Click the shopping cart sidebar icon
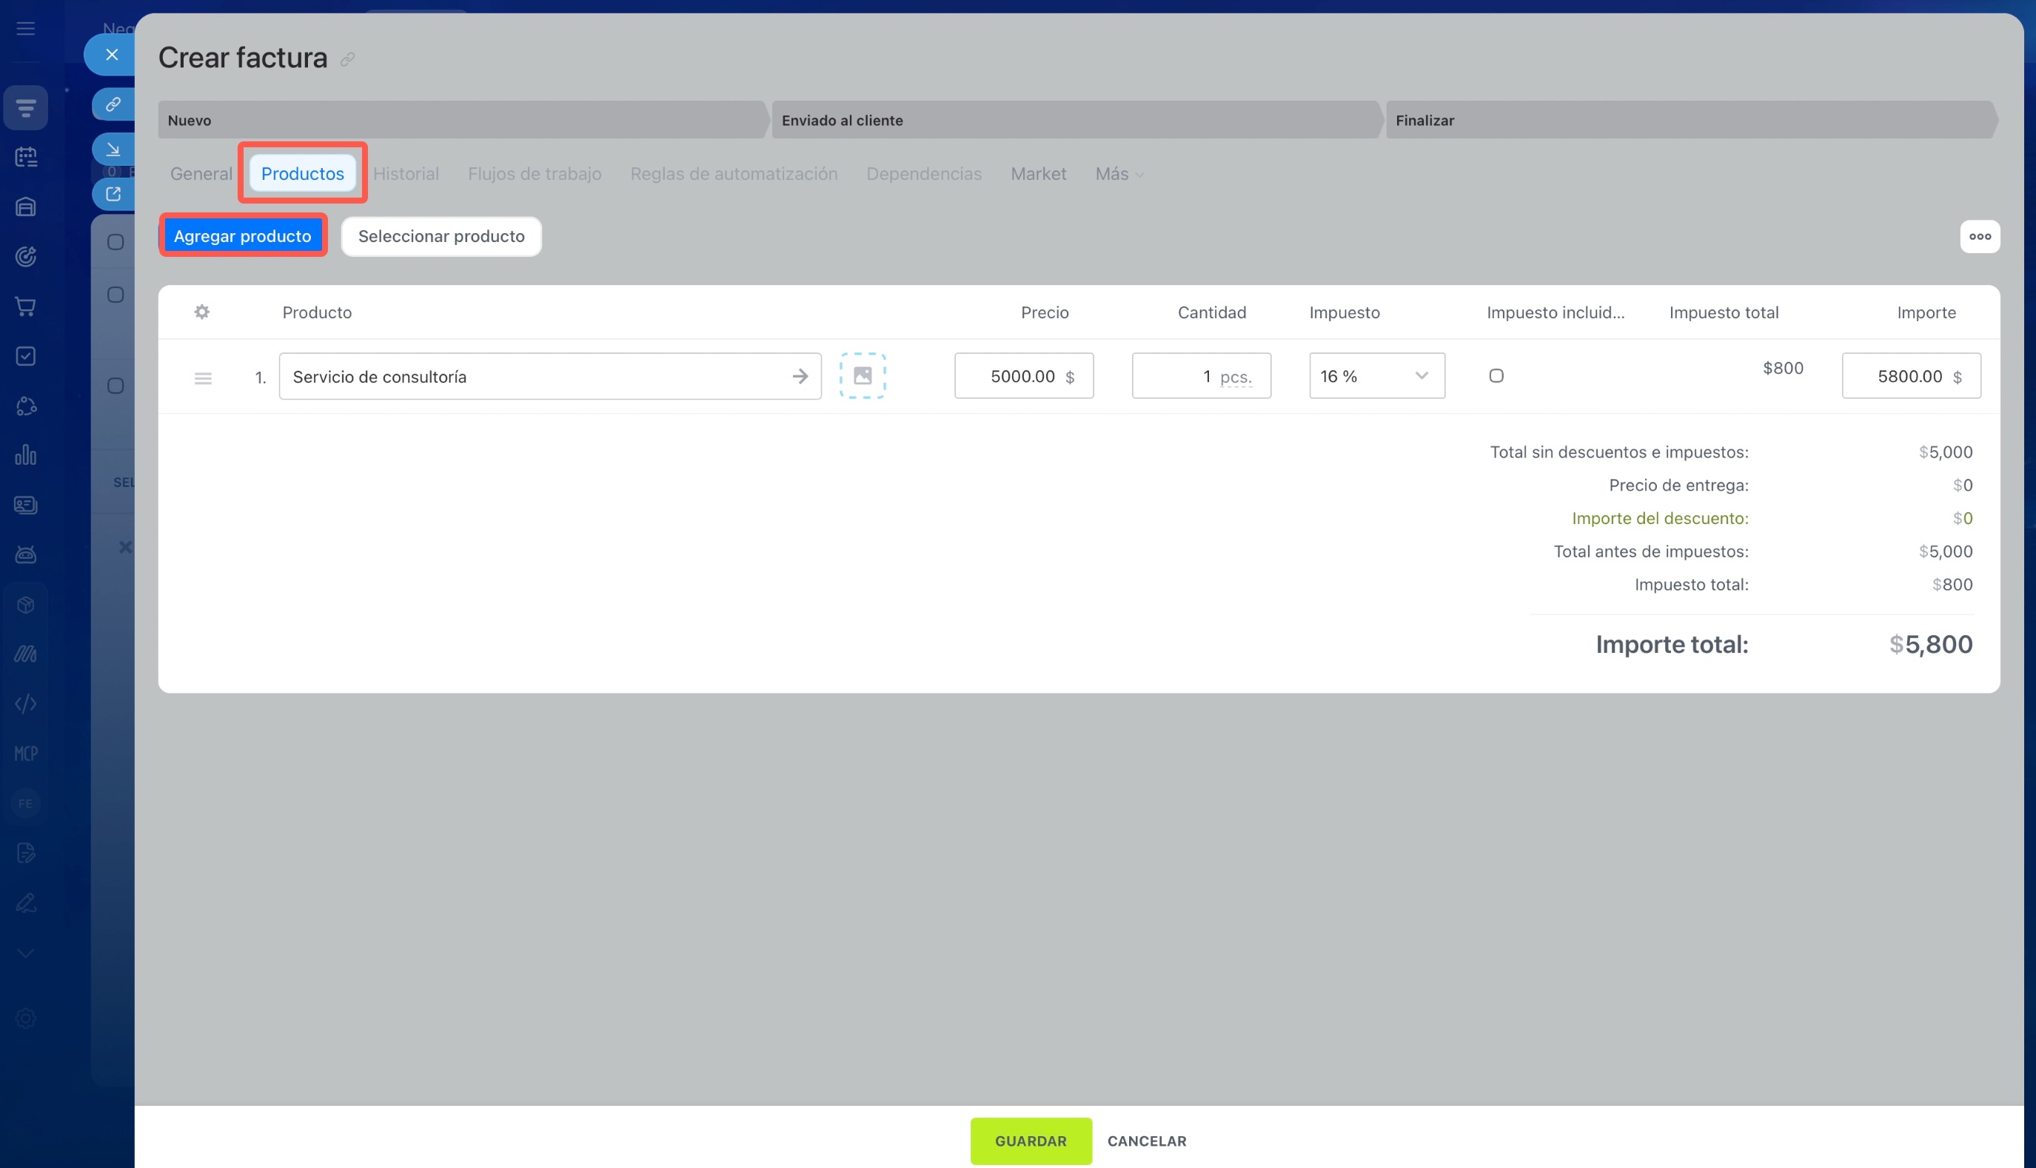The image size is (2036, 1168). (26, 306)
